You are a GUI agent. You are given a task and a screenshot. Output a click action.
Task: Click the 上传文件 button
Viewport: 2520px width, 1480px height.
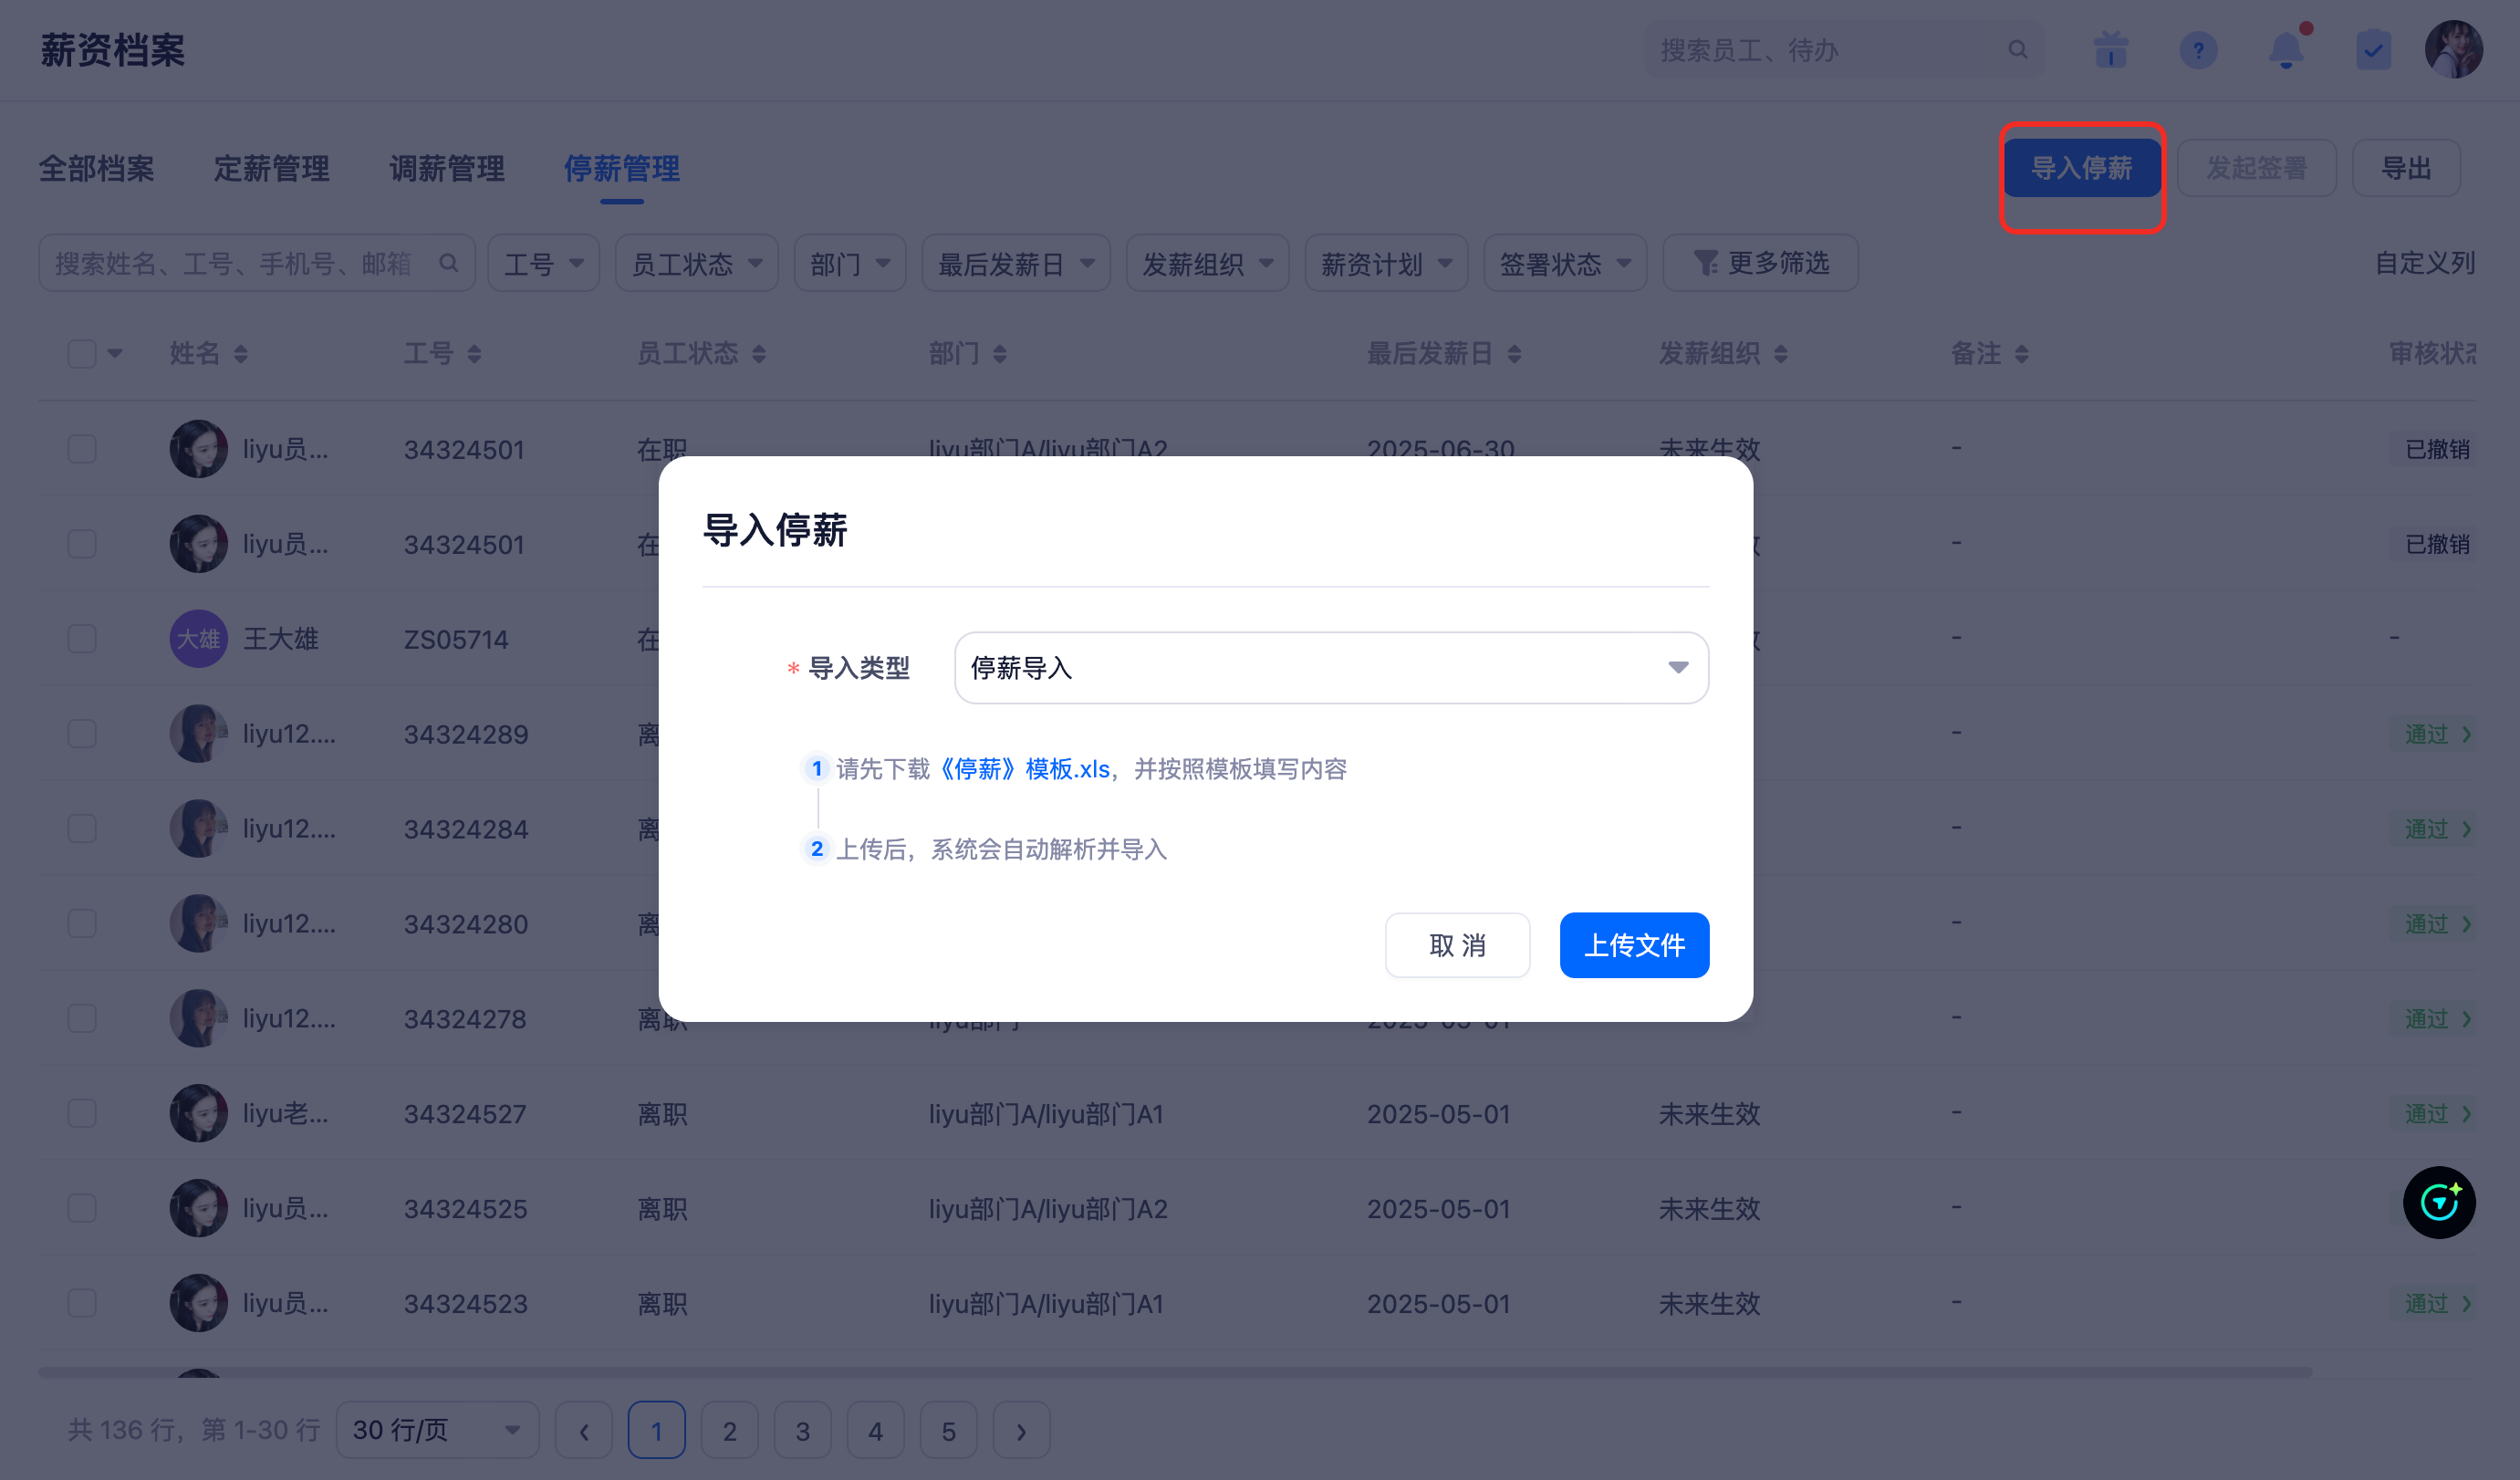(x=1634, y=945)
